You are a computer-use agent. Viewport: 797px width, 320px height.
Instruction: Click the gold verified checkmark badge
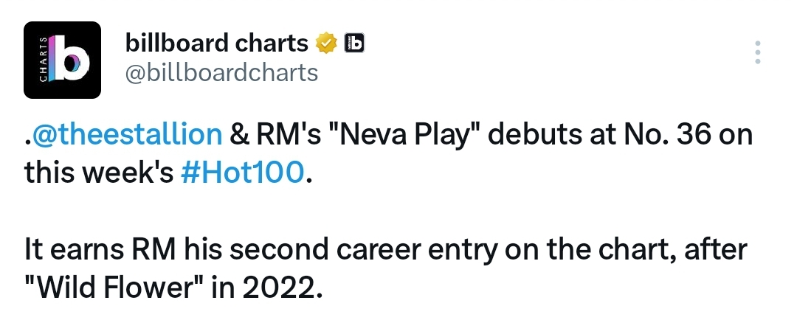[x=327, y=44]
